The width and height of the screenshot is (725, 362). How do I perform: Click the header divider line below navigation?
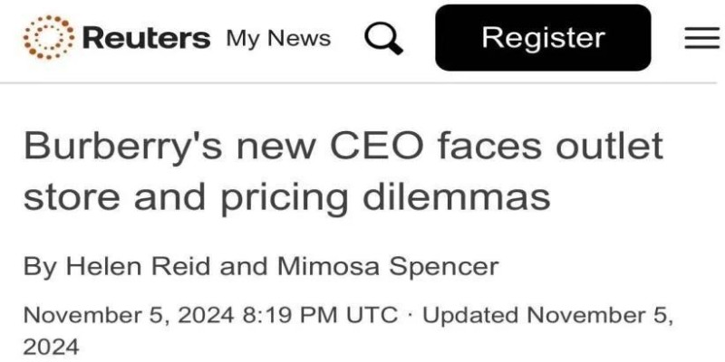point(358,83)
